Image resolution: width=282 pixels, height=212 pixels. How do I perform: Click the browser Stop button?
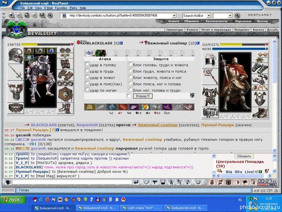pyautogui.click(x=35, y=15)
